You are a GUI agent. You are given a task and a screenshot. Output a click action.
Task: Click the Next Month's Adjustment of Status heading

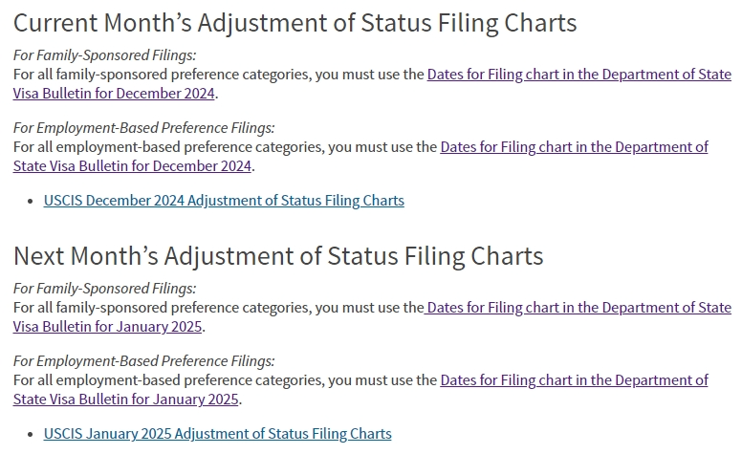click(278, 256)
